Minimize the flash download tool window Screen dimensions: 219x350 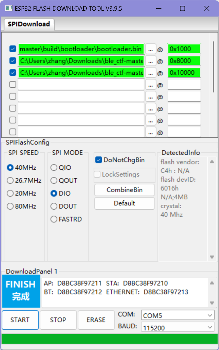tap(159, 9)
